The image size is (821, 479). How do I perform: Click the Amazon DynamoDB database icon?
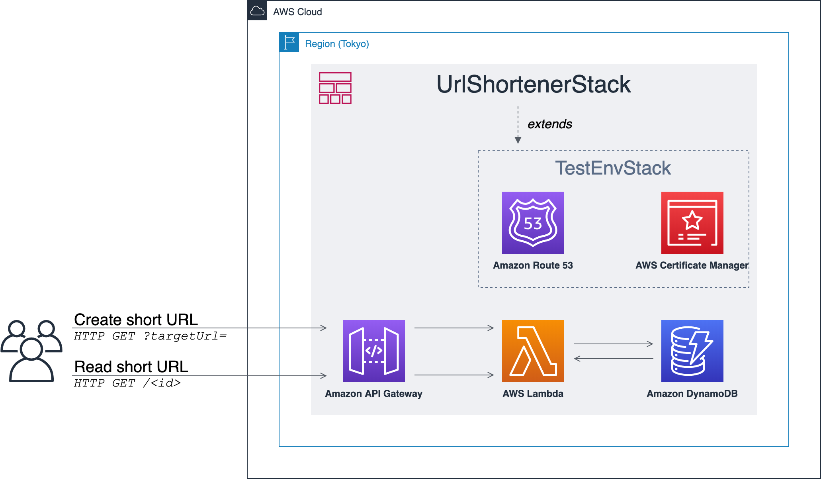[692, 351]
